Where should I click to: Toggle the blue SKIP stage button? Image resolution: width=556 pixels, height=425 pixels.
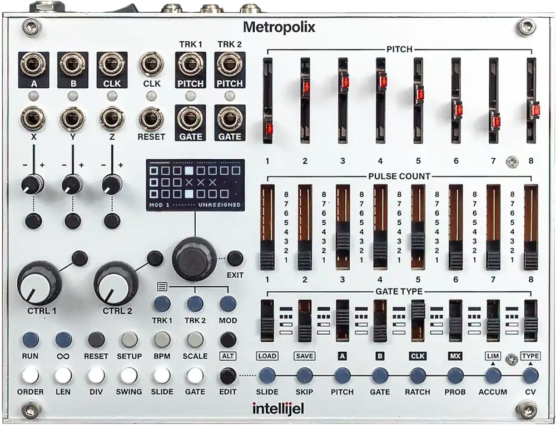click(305, 376)
